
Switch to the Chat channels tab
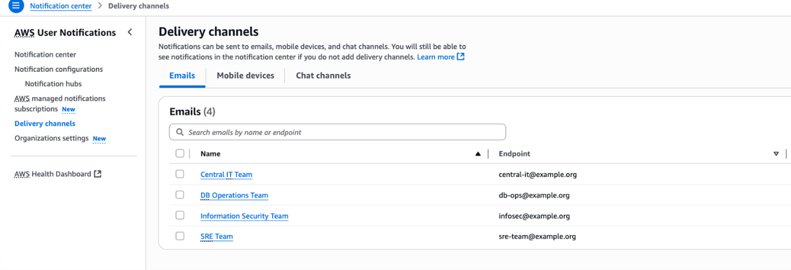[323, 76]
